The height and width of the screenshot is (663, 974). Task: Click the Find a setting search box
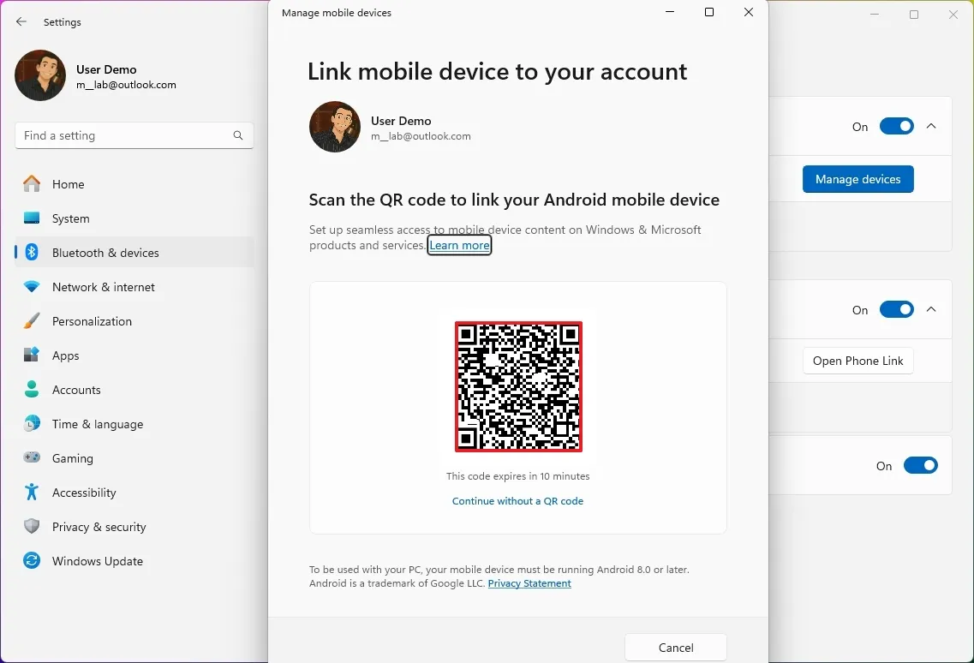(124, 135)
